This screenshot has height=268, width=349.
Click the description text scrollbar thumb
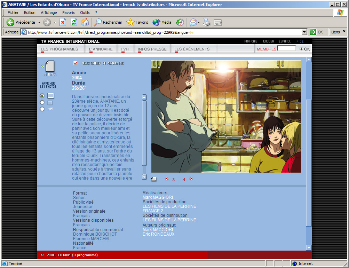144,133
